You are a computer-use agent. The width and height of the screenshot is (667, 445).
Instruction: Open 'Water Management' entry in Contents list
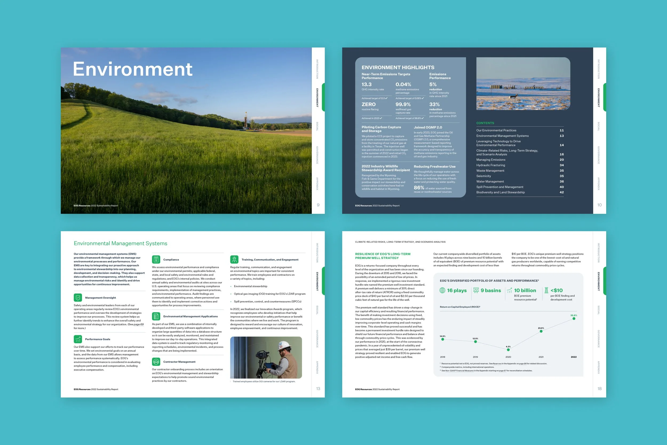[490, 182]
